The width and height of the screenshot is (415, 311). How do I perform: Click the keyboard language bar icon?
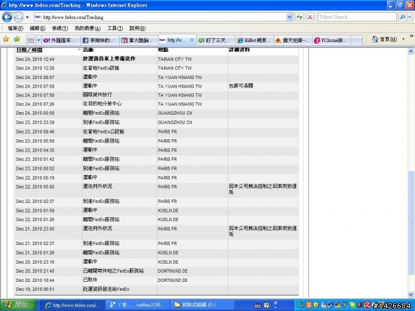257,306
